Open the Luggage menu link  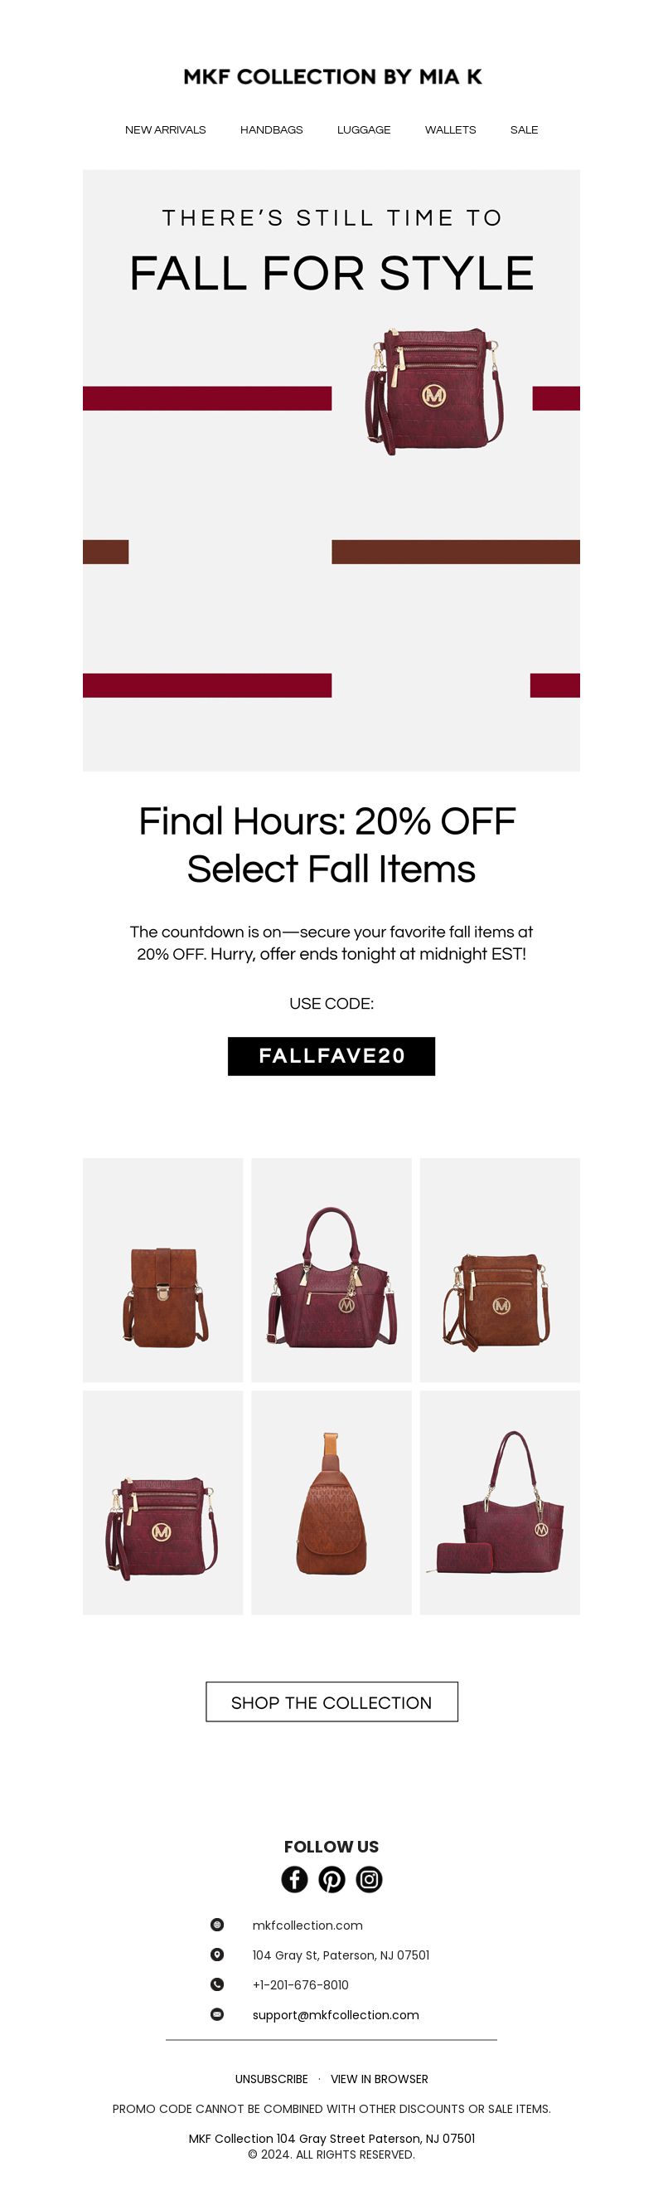click(364, 130)
